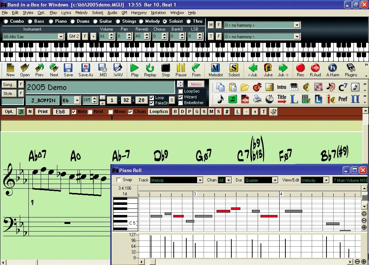Image resolution: width=369 pixels, height=265 pixels.
Task: Click the Save As toolbar icon
Action: coord(86,70)
